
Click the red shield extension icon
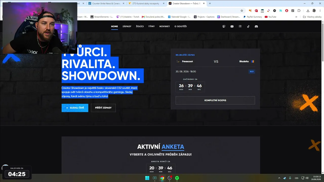287,11
